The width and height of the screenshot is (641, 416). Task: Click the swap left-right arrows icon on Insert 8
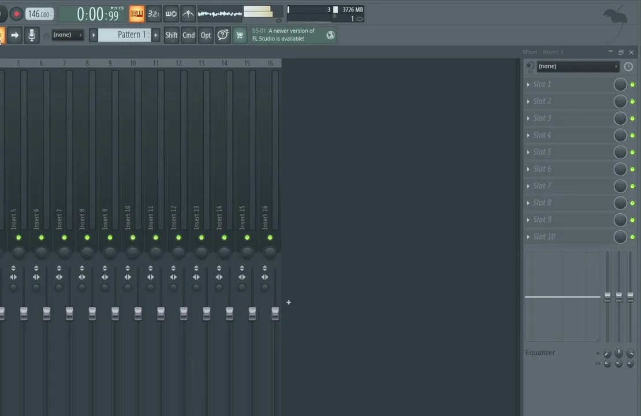pos(82,277)
